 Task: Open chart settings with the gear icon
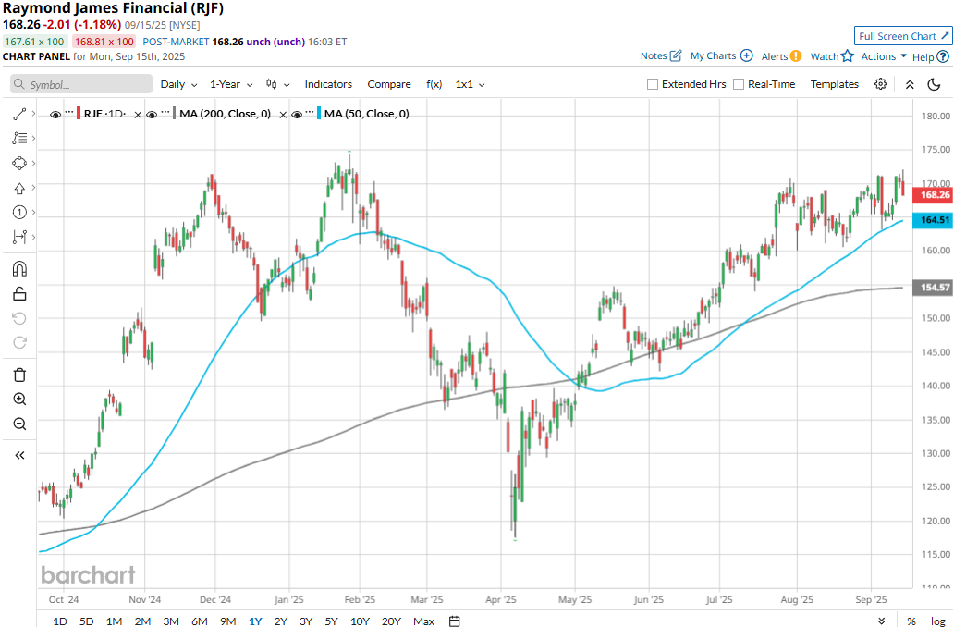click(880, 84)
